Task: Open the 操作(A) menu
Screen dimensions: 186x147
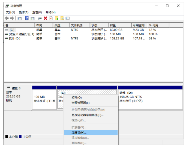Action: point(23,12)
